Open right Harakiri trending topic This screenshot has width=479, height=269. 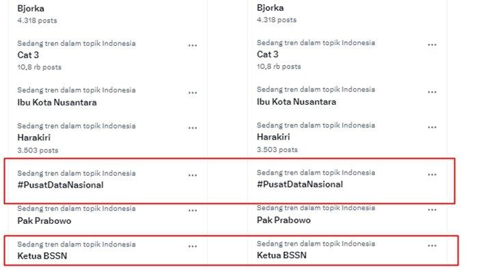(273, 137)
